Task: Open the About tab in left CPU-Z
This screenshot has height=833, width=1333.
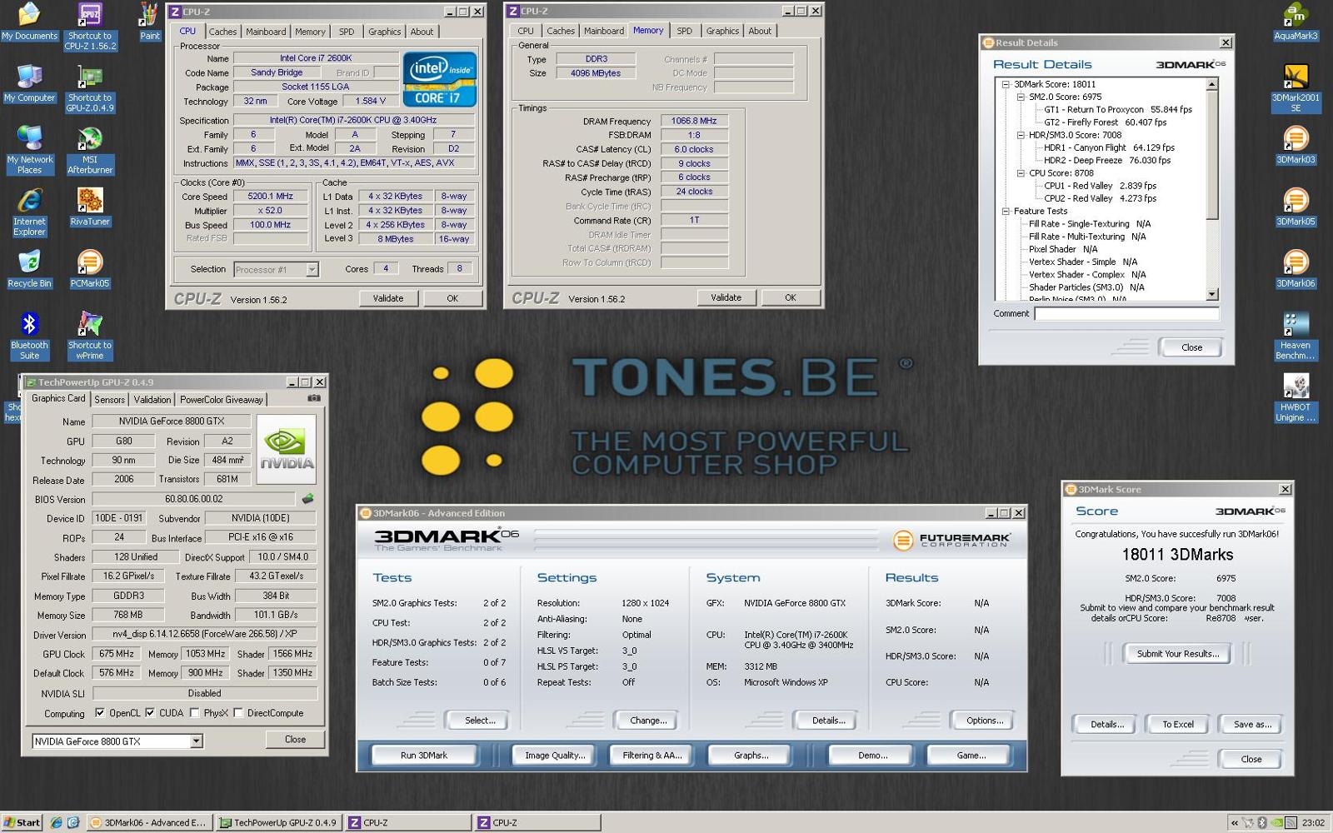Action: [x=422, y=32]
